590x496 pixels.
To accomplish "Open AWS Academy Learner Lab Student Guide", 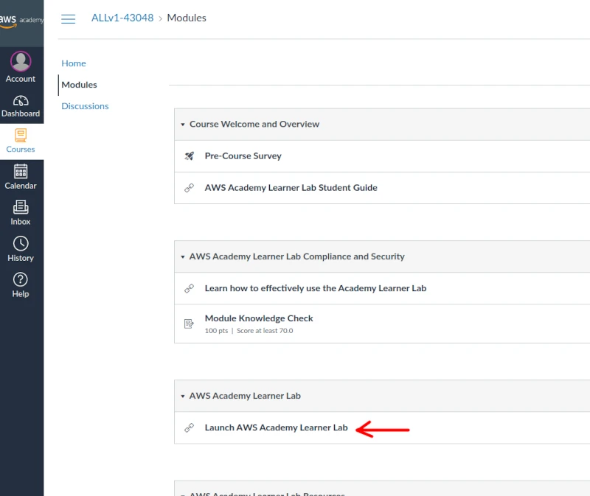I will pyautogui.click(x=291, y=188).
